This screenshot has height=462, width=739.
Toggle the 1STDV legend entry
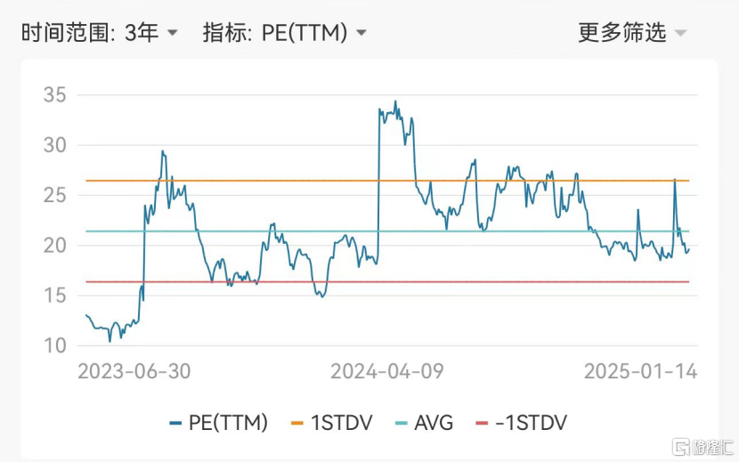[340, 423]
